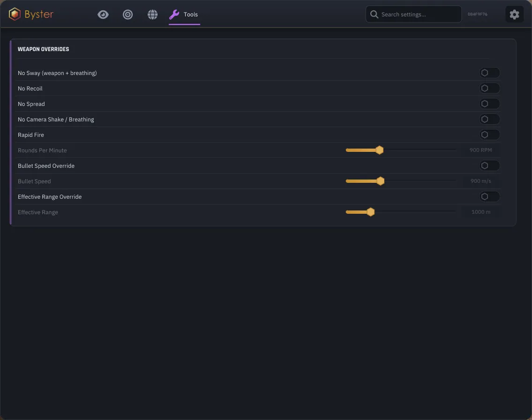Click the Effective Range slider handle

click(x=370, y=212)
